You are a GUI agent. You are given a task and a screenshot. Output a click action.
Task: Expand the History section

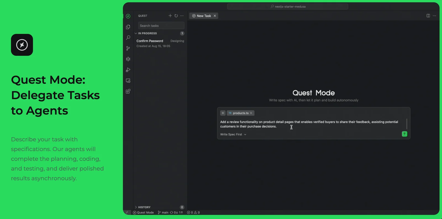[136, 207]
